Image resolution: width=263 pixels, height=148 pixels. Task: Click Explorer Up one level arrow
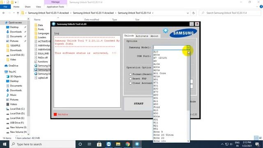click(18, 13)
